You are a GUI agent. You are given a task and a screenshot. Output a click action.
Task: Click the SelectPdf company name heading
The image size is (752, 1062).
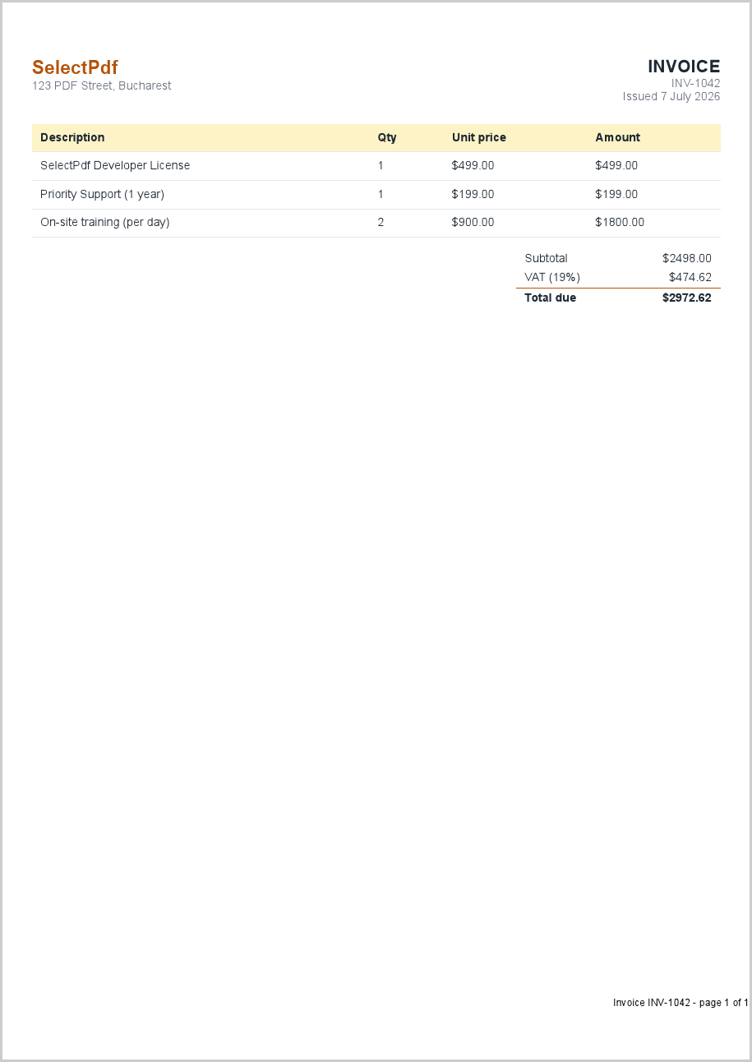click(75, 67)
